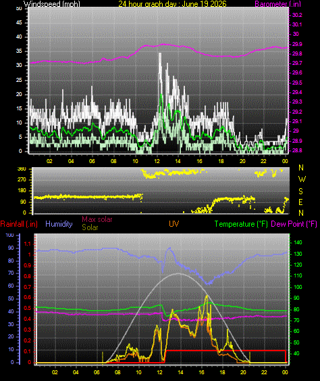
Task: Click the S compass direction label
Action: point(300,192)
